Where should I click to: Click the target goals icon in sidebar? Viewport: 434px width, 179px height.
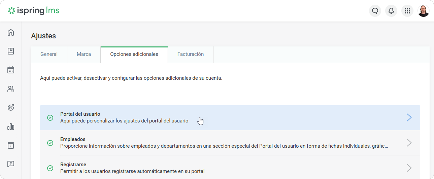11,108
